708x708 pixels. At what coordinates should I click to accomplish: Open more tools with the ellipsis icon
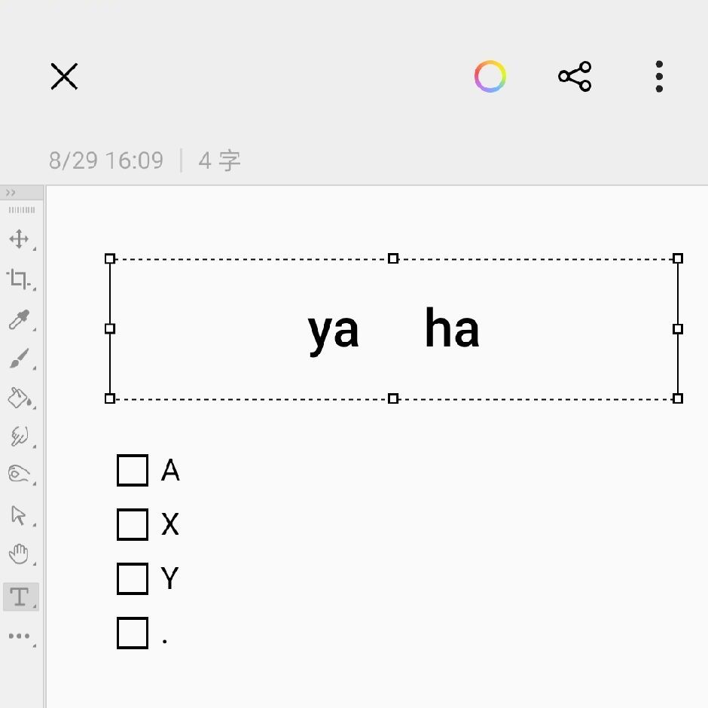19,636
